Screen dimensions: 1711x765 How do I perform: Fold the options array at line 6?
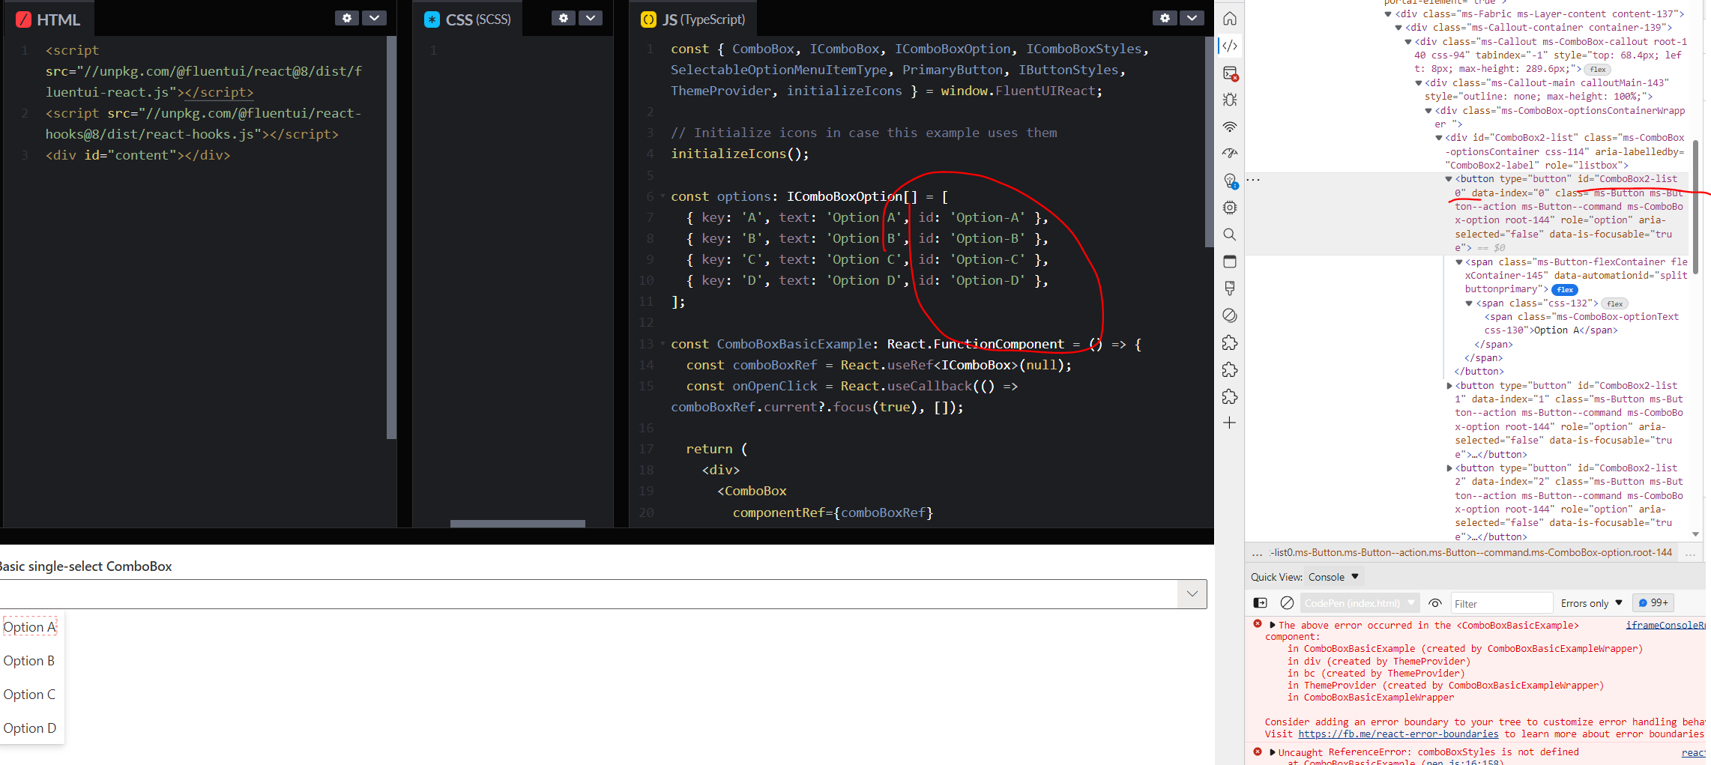[663, 196]
